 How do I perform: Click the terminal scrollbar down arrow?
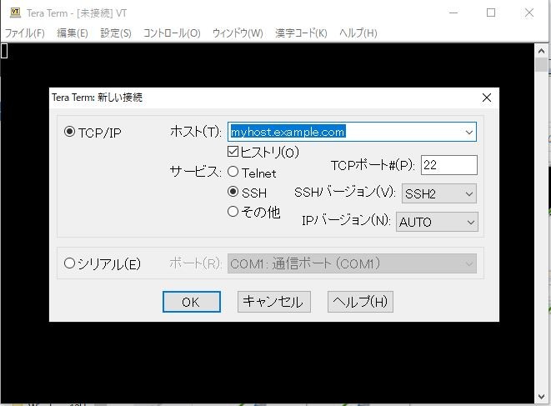click(542, 397)
